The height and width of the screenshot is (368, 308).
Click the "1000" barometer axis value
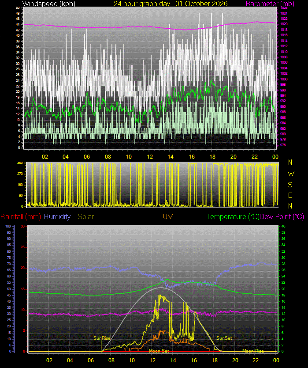284,79
